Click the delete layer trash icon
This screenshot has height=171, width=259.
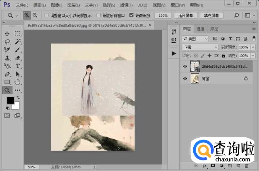point(247,166)
